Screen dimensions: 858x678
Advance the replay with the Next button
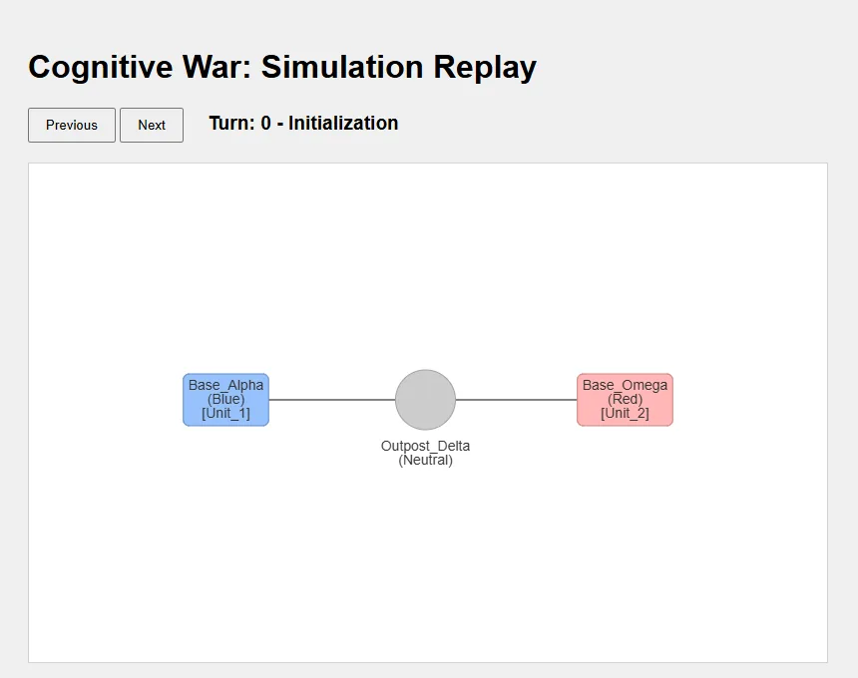pos(152,126)
